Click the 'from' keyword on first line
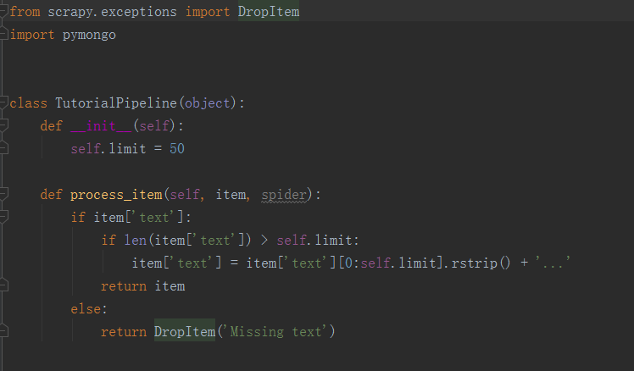The image size is (634, 371). [25, 12]
